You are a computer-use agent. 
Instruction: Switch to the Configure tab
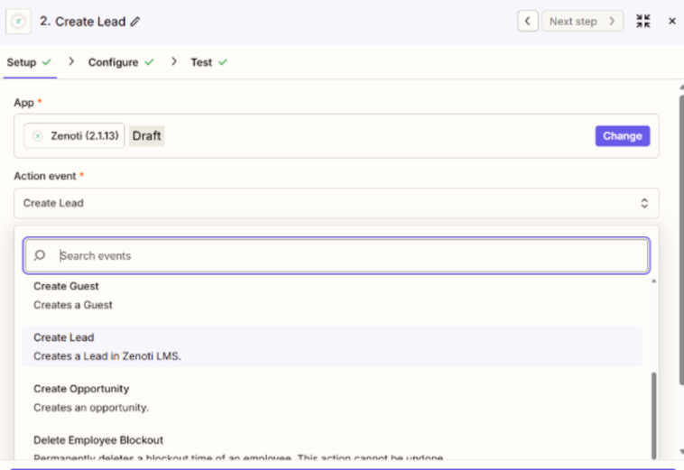click(x=114, y=62)
